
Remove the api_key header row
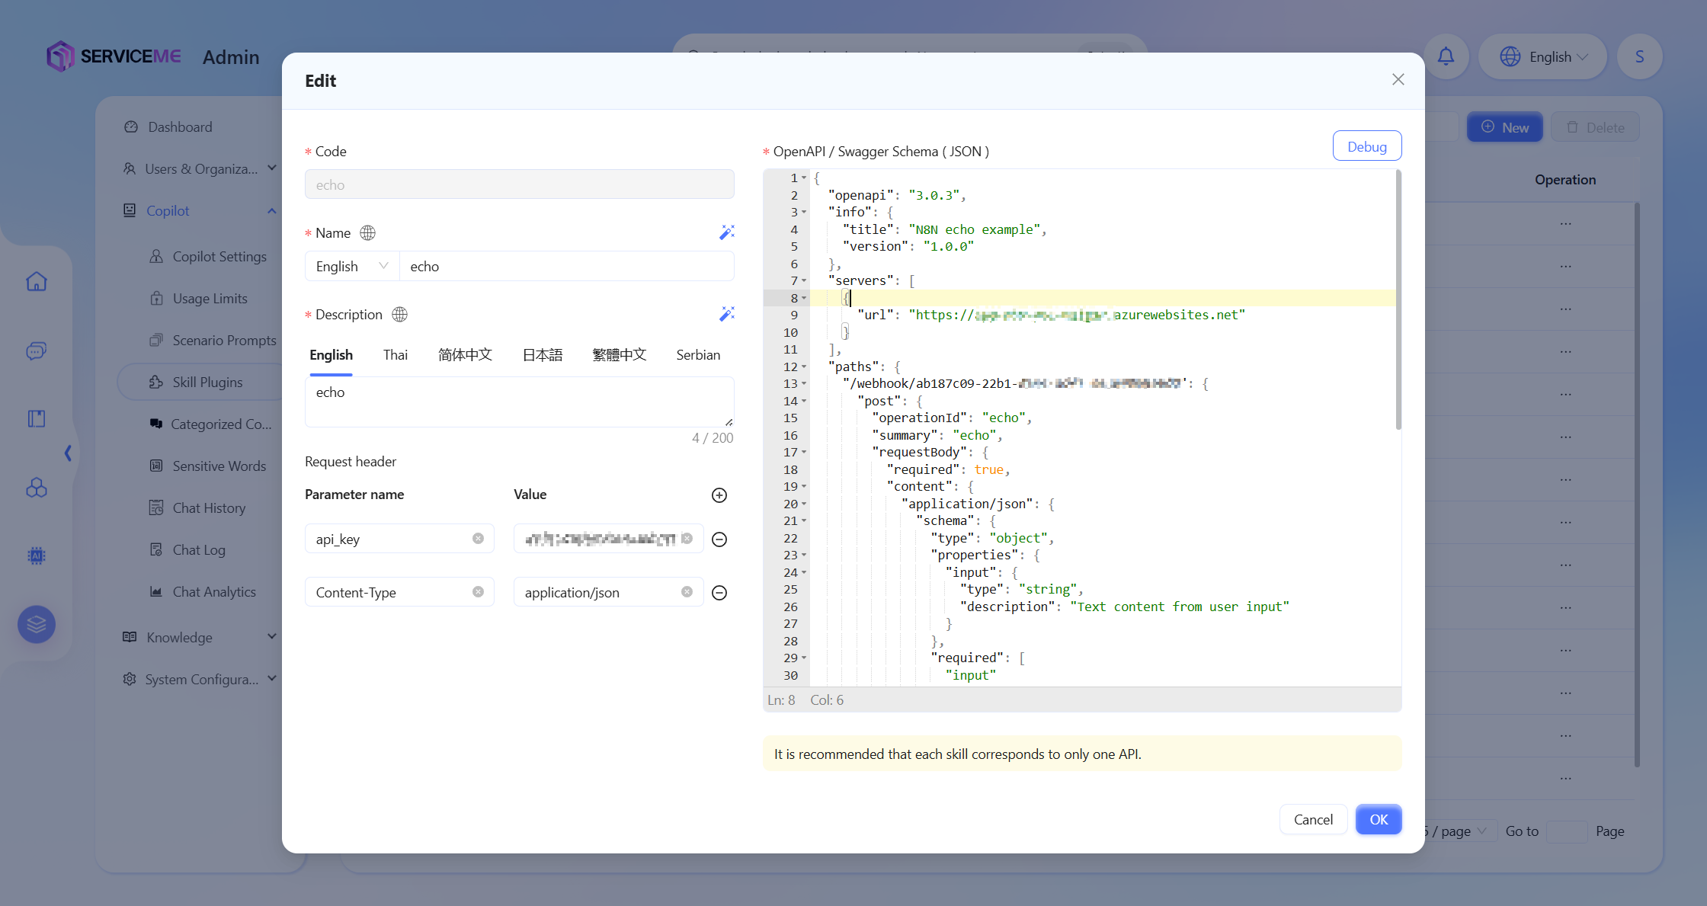point(719,539)
